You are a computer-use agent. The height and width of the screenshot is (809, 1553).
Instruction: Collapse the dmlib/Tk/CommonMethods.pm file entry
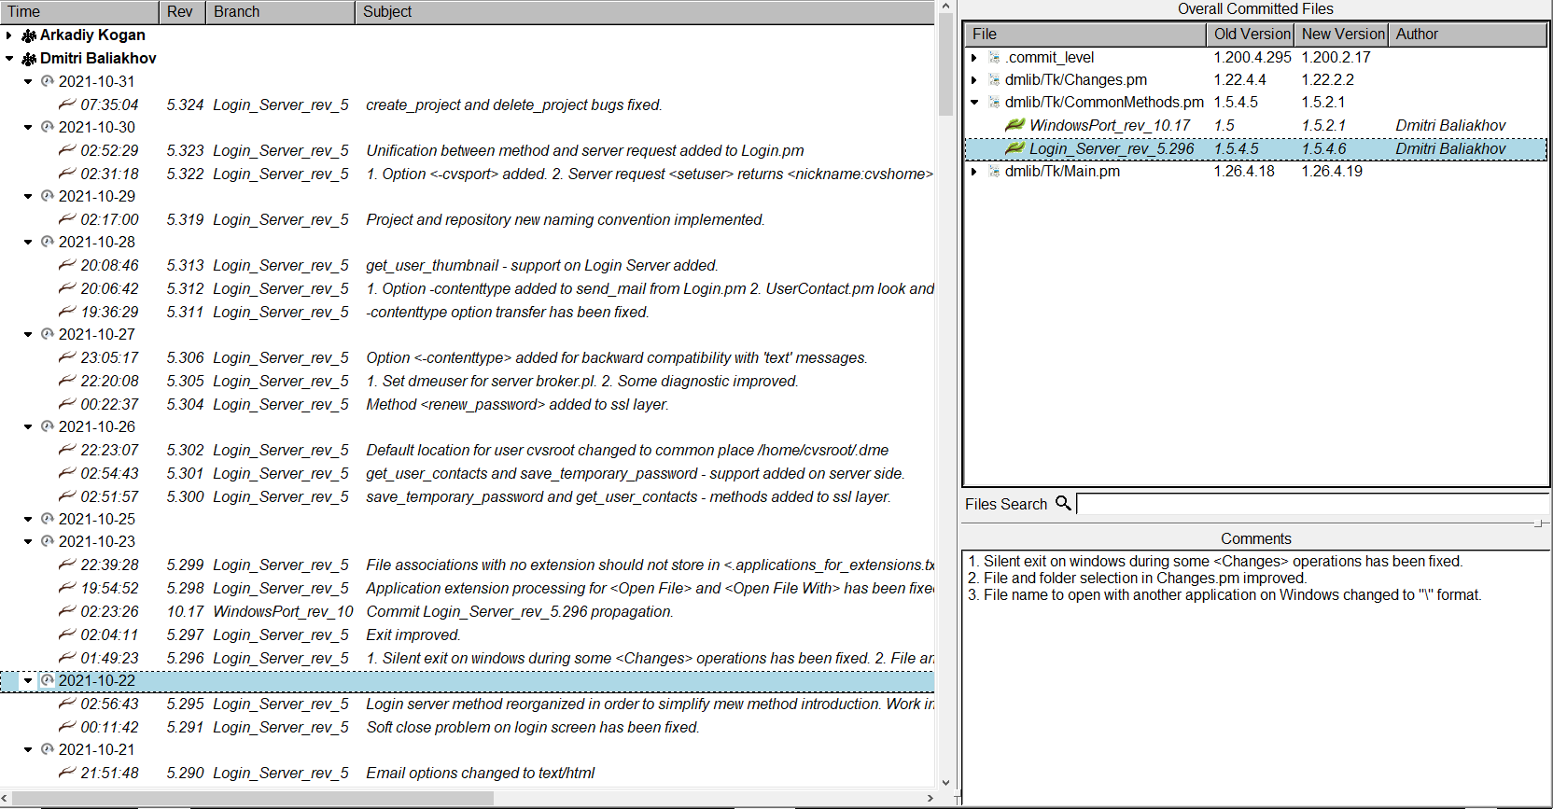click(x=974, y=103)
